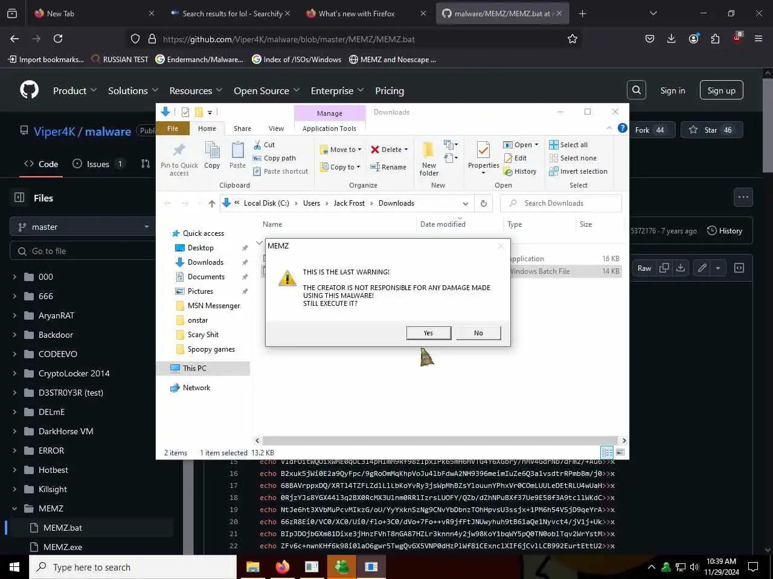Click the Star button on repository
This screenshot has width=773, height=579.
tap(711, 130)
